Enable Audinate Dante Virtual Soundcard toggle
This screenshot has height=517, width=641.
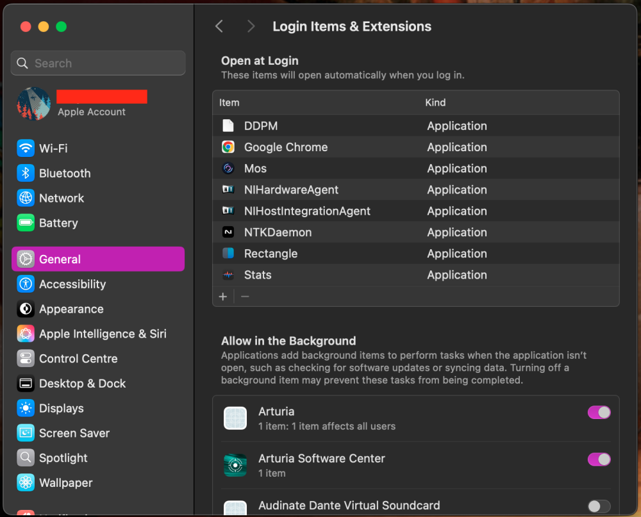(599, 506)
